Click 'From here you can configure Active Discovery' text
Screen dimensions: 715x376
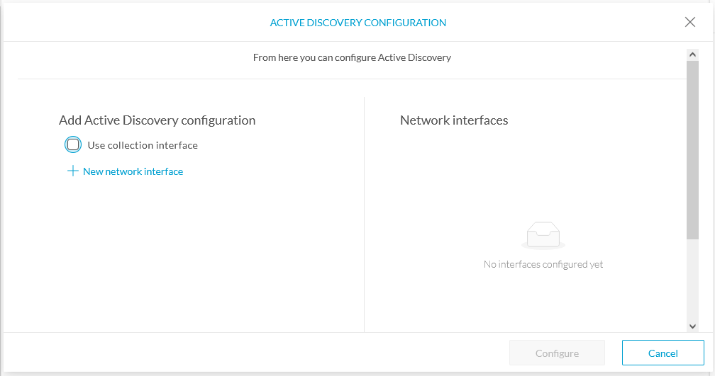coord(352,57)
